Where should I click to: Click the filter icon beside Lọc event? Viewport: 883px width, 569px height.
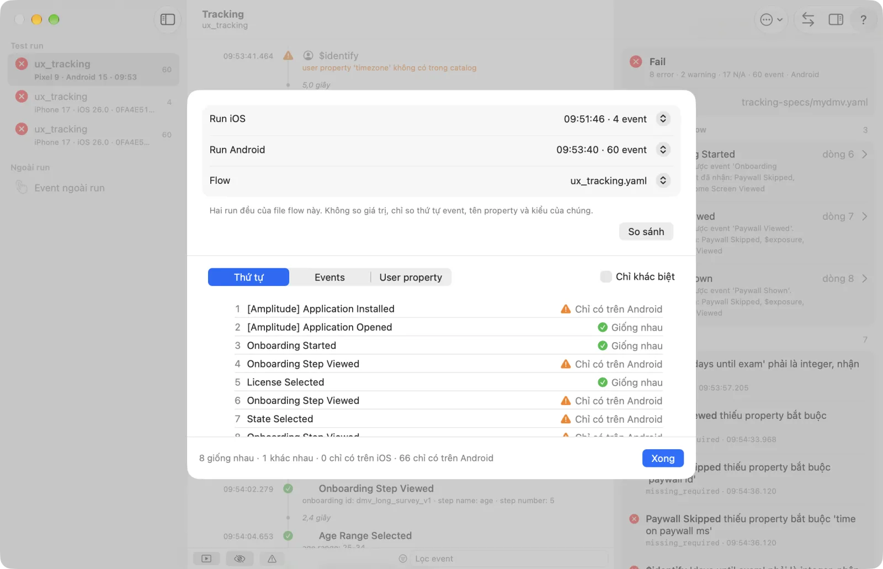403,559
